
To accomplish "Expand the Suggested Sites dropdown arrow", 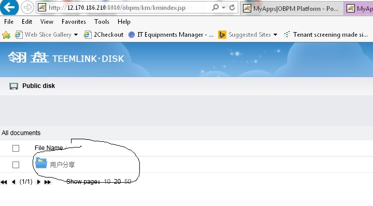I will pos(275,35).
